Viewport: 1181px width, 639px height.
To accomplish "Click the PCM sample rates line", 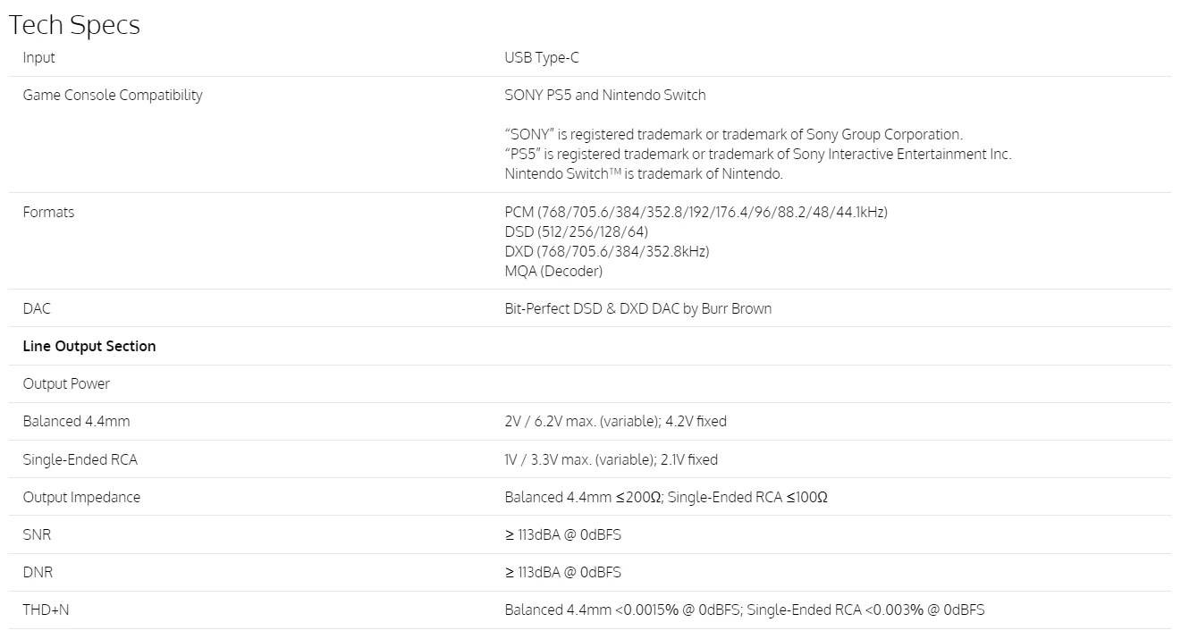I will pos(696,213).
